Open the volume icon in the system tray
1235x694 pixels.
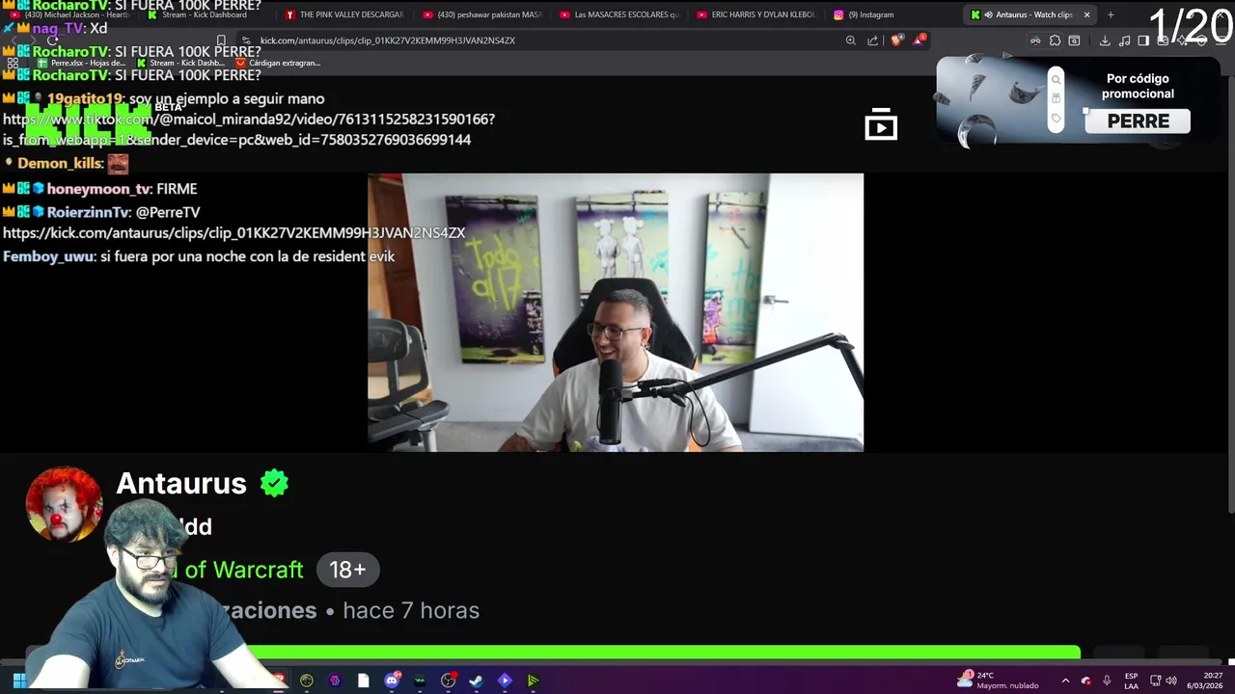tap(1171, 681)
